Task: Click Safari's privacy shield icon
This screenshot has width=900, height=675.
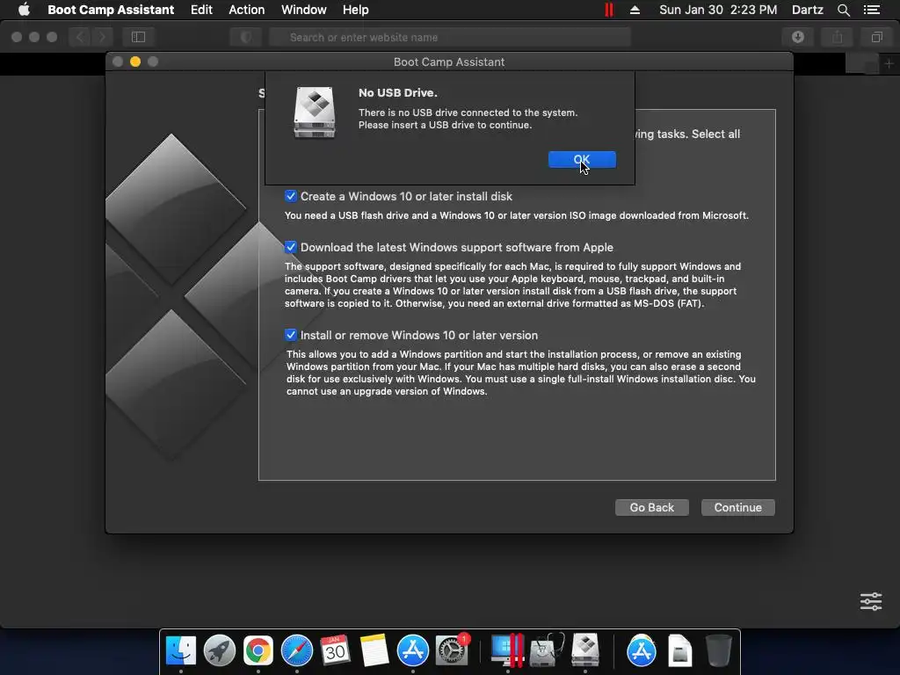Action: pos(246,37)
